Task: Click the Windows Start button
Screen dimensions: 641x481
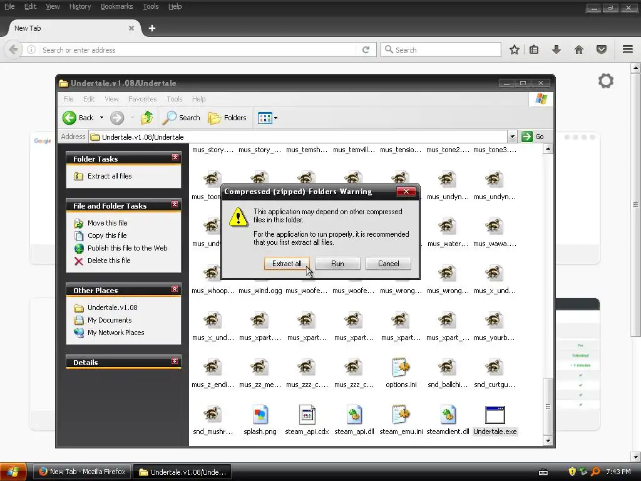Action: (x=13, y=472)
